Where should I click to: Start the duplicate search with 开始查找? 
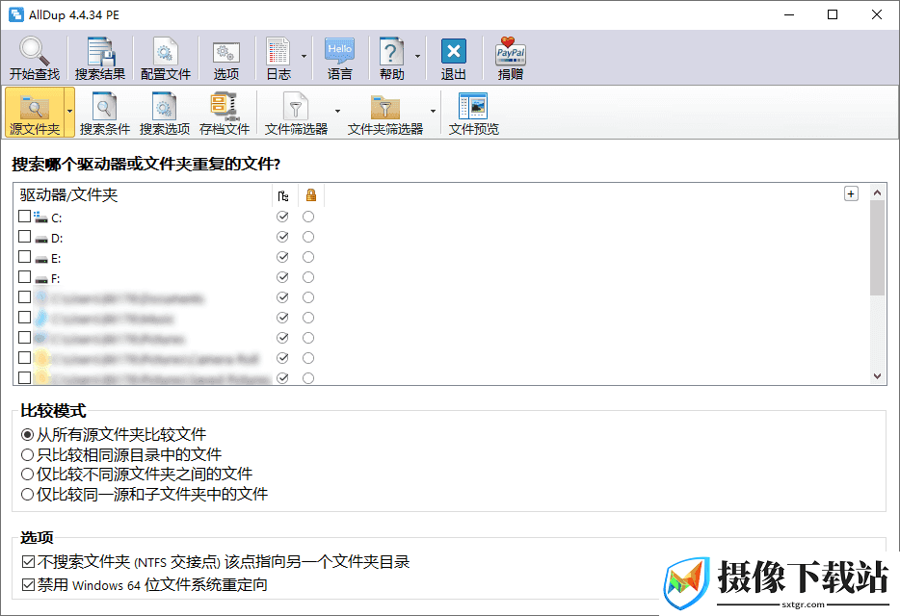(x=35, y=58)
